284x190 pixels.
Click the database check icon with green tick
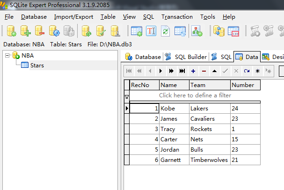(101, 31)
